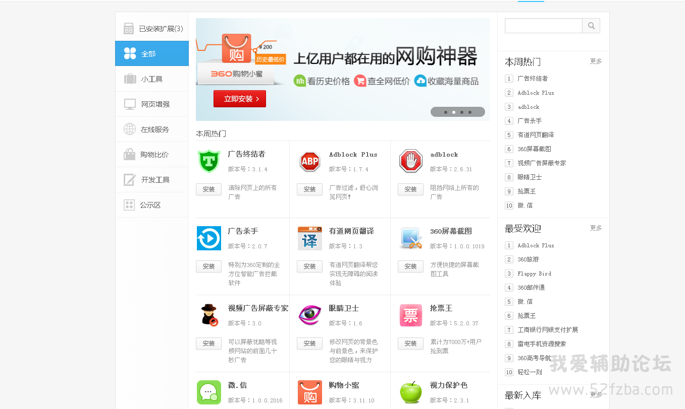Viewport: 685px width, 409px height.
Task: Install the 抢票王 extension
Action: (410, 344)
